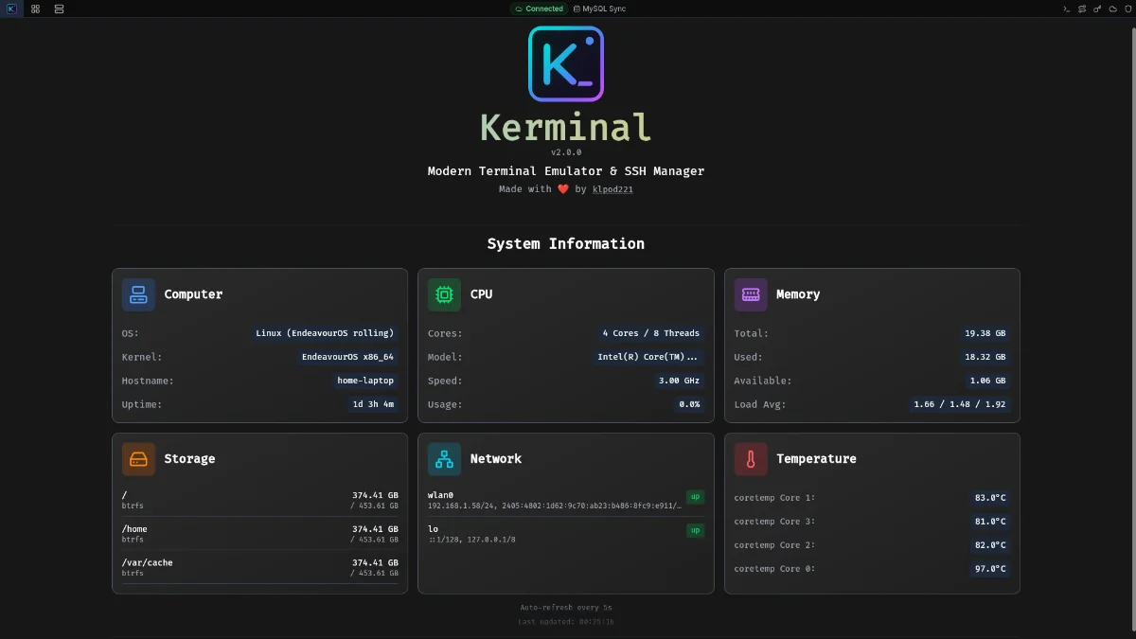Open the dashboard grid icon in the title bar
The height and width of the screenshot is (639, 1136).
point(35,9)
